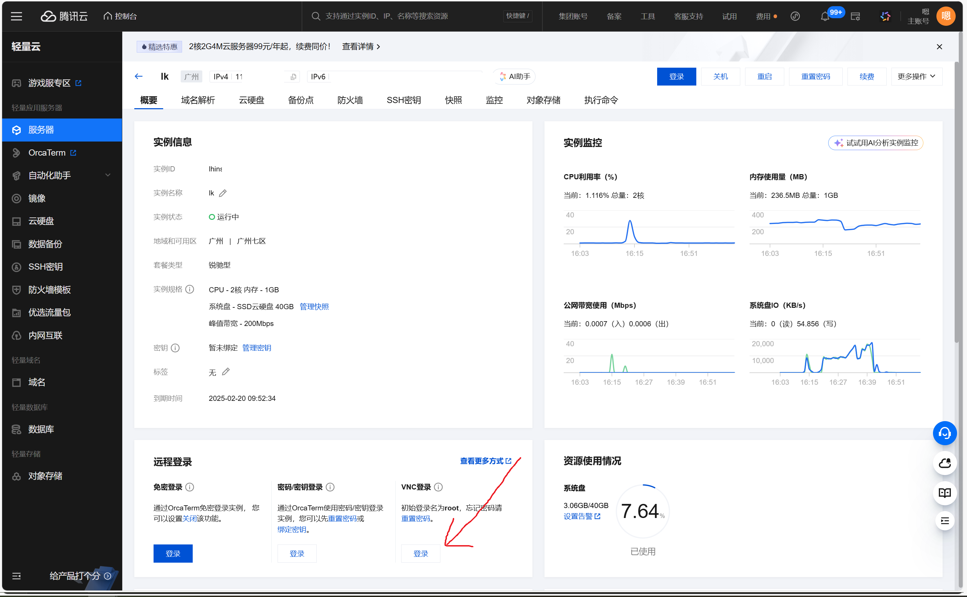Edit the instance name pencil icon
967x597 pixels.
tap(223, 193)
